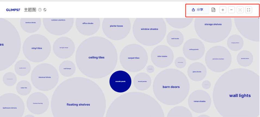Click the GLIMPSE logo
Screen dimensions: 260x117
click(13, 10)
